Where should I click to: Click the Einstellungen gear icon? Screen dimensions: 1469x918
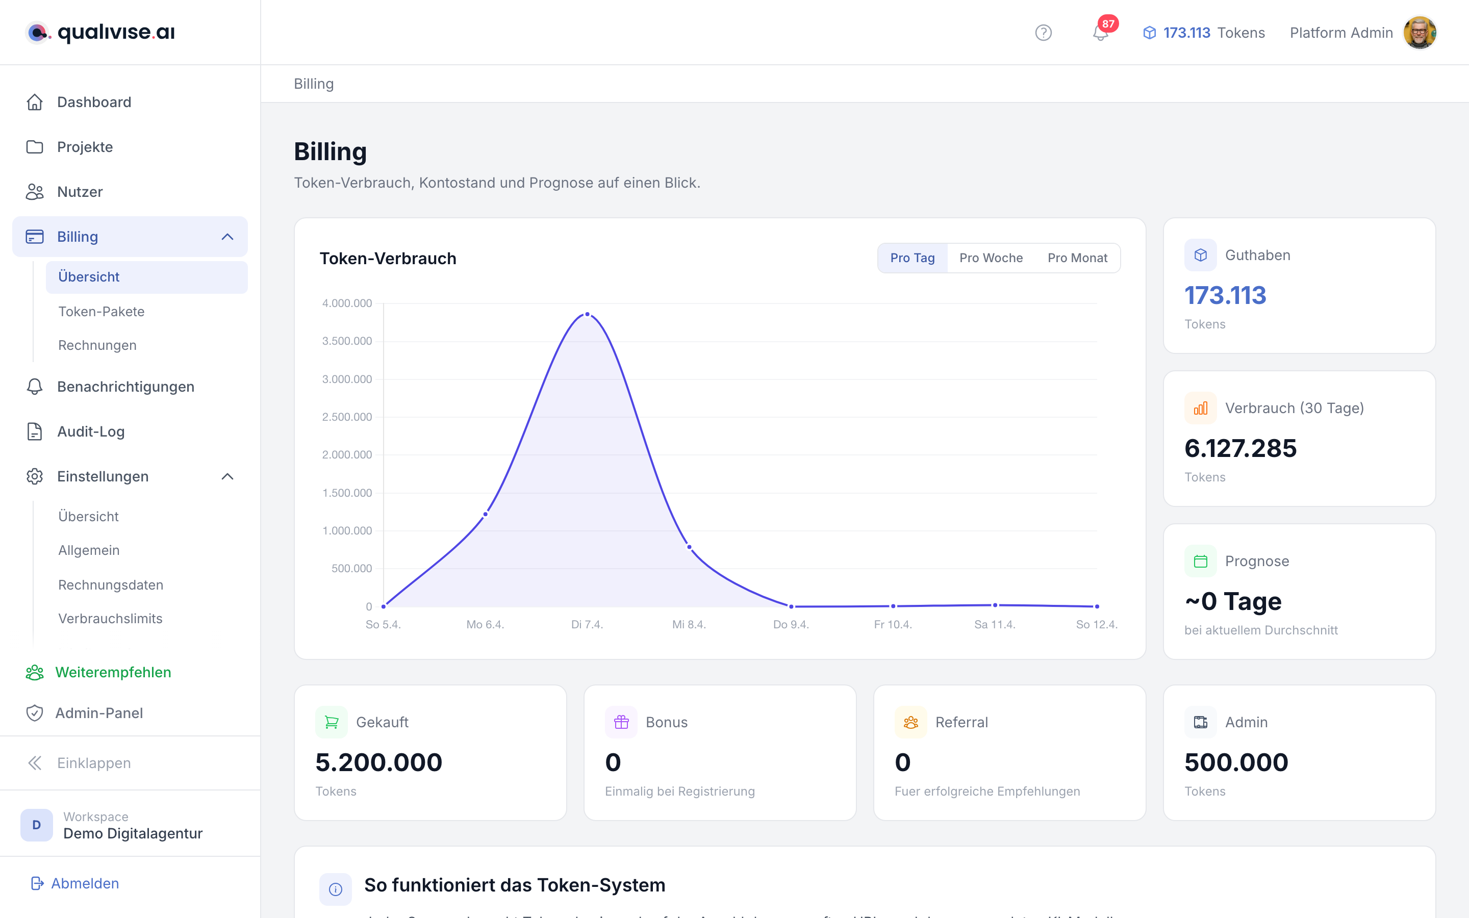coord(35,477)
